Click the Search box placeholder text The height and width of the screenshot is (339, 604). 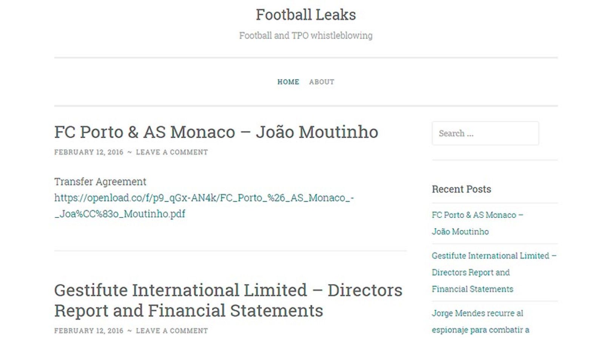click(x=457, y=133)
